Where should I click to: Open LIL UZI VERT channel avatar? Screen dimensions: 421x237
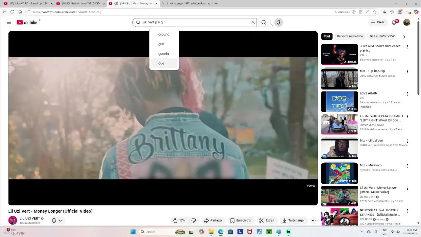12,221
